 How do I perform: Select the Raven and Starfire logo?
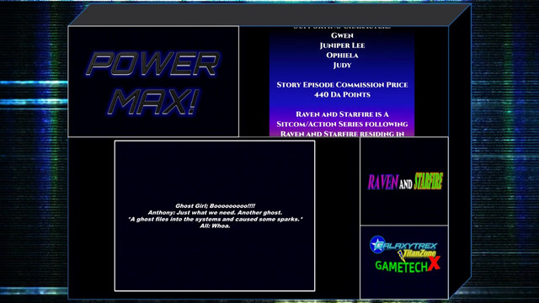click(405, 181)
